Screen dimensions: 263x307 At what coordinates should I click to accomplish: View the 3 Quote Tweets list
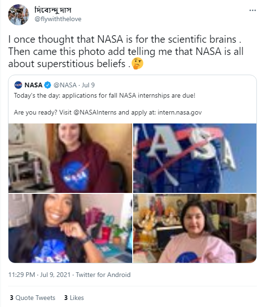pos(33,298)
